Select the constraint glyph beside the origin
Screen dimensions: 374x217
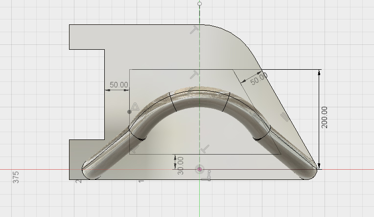point(209,175)
